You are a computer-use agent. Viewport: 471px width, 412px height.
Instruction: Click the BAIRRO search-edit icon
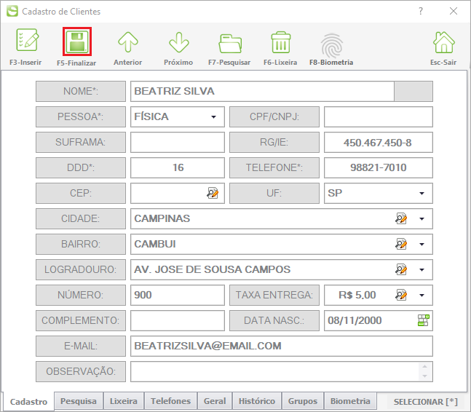(401, 244)
